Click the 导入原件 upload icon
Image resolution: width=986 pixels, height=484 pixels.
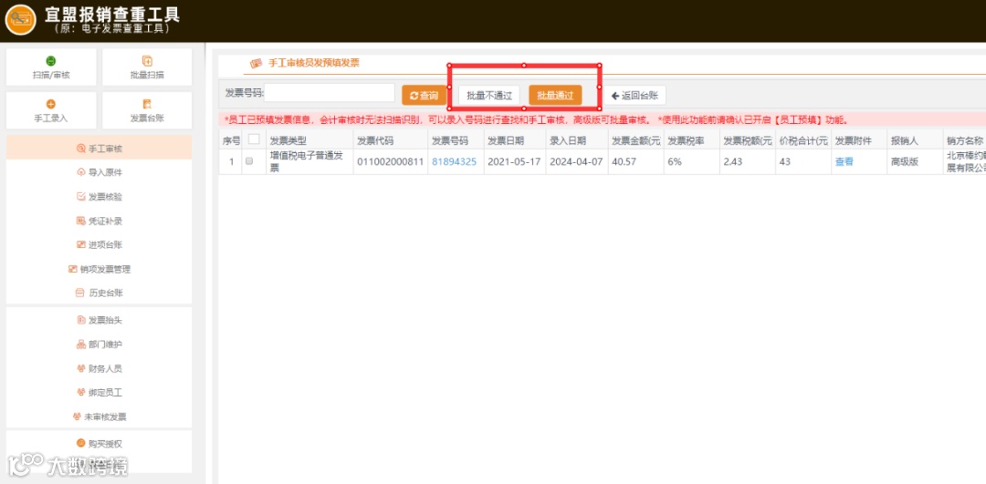pyautogui.click(x=80, y=172)
